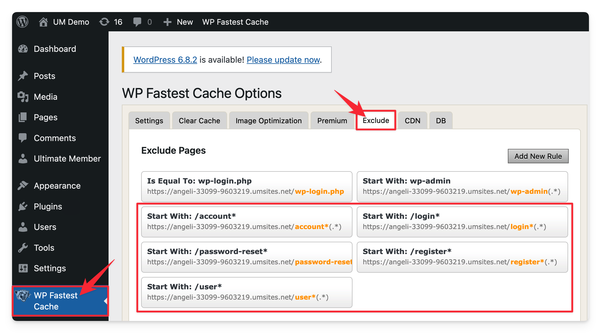Switch to the Premium tab

pos(332,121)
